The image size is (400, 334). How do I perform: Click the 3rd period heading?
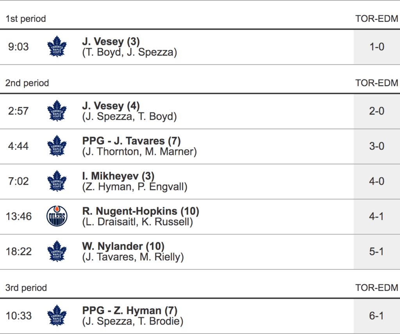pos(26,288)
